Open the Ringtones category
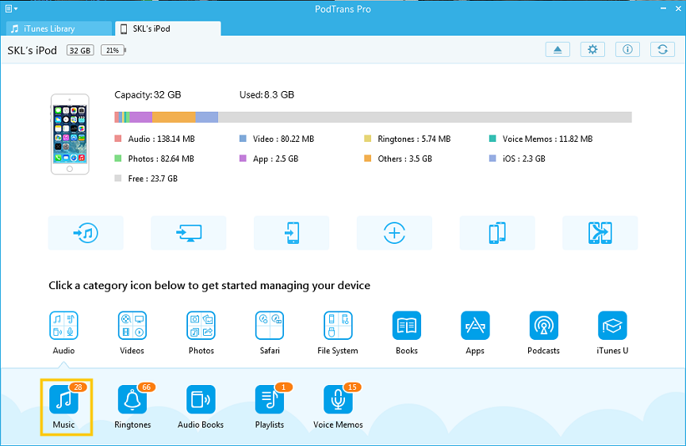Screen dimensions: 686x446 132,400
